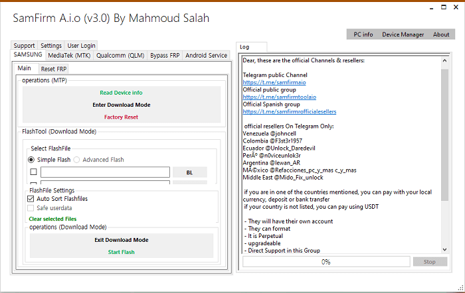Click the 'Telegram public Channel' log text
This screenshot has width=465, height=293.
(275, 75)
